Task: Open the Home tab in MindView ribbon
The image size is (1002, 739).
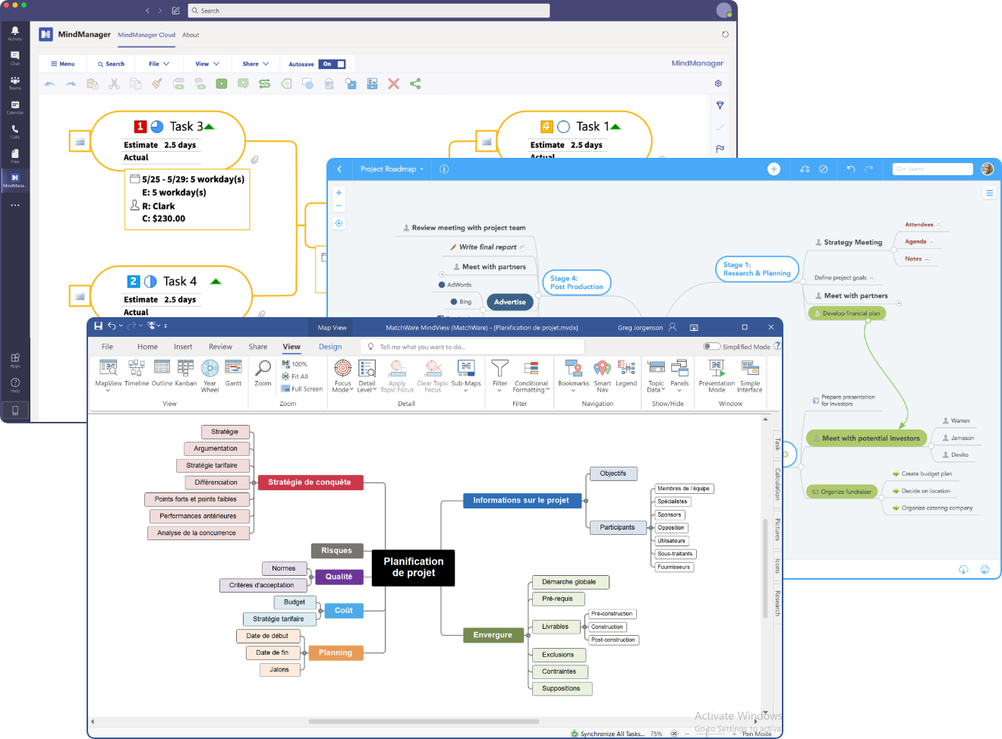Action: [147, 347]
